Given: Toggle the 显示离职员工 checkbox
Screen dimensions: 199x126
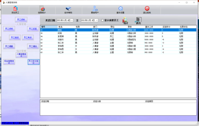Looking at the screenshot, I should click(102, 20).
